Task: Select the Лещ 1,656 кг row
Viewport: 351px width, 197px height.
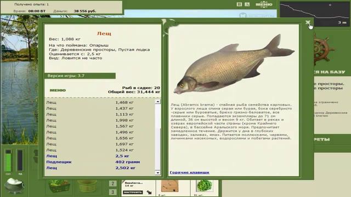Action: 100,138
